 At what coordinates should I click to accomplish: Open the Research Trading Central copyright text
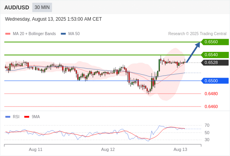pyautogui.click(x=197, y=34)
